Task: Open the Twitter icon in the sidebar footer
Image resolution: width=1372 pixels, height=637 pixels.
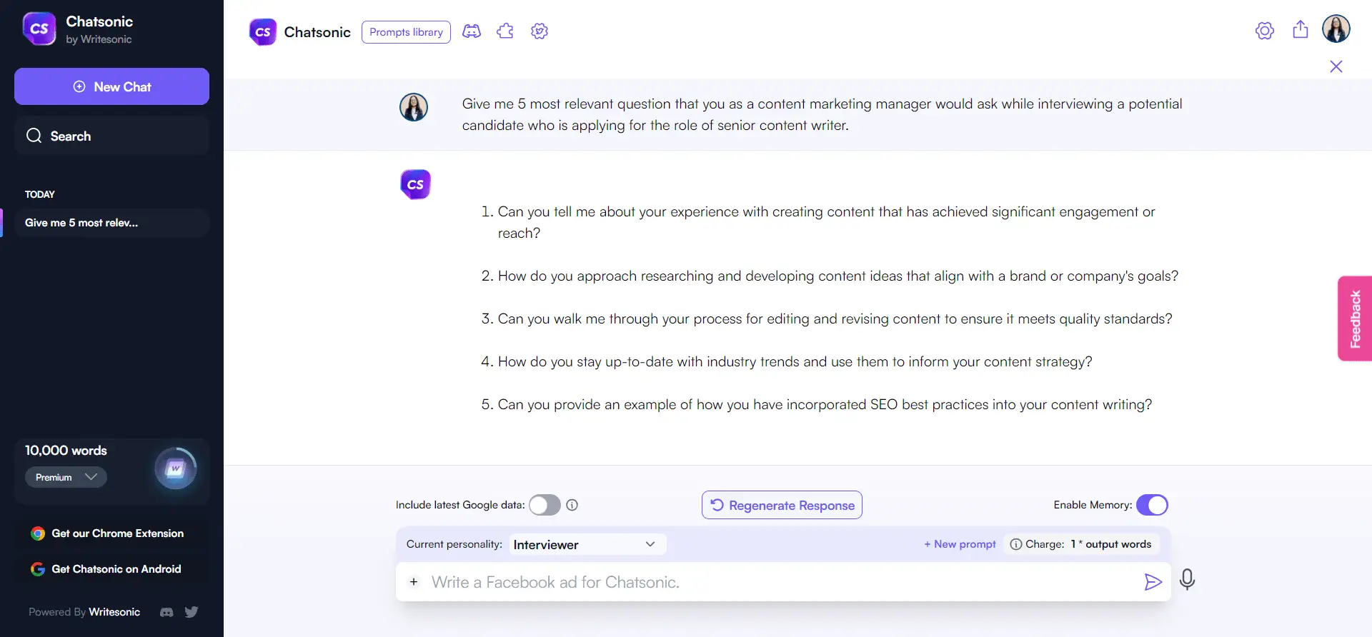Action: [192, 612]
